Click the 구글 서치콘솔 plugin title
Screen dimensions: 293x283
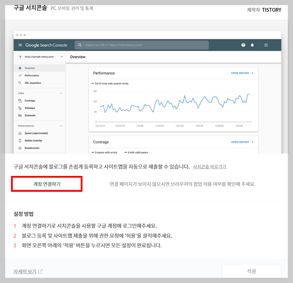pyautogui.click(x=30, y=8)
